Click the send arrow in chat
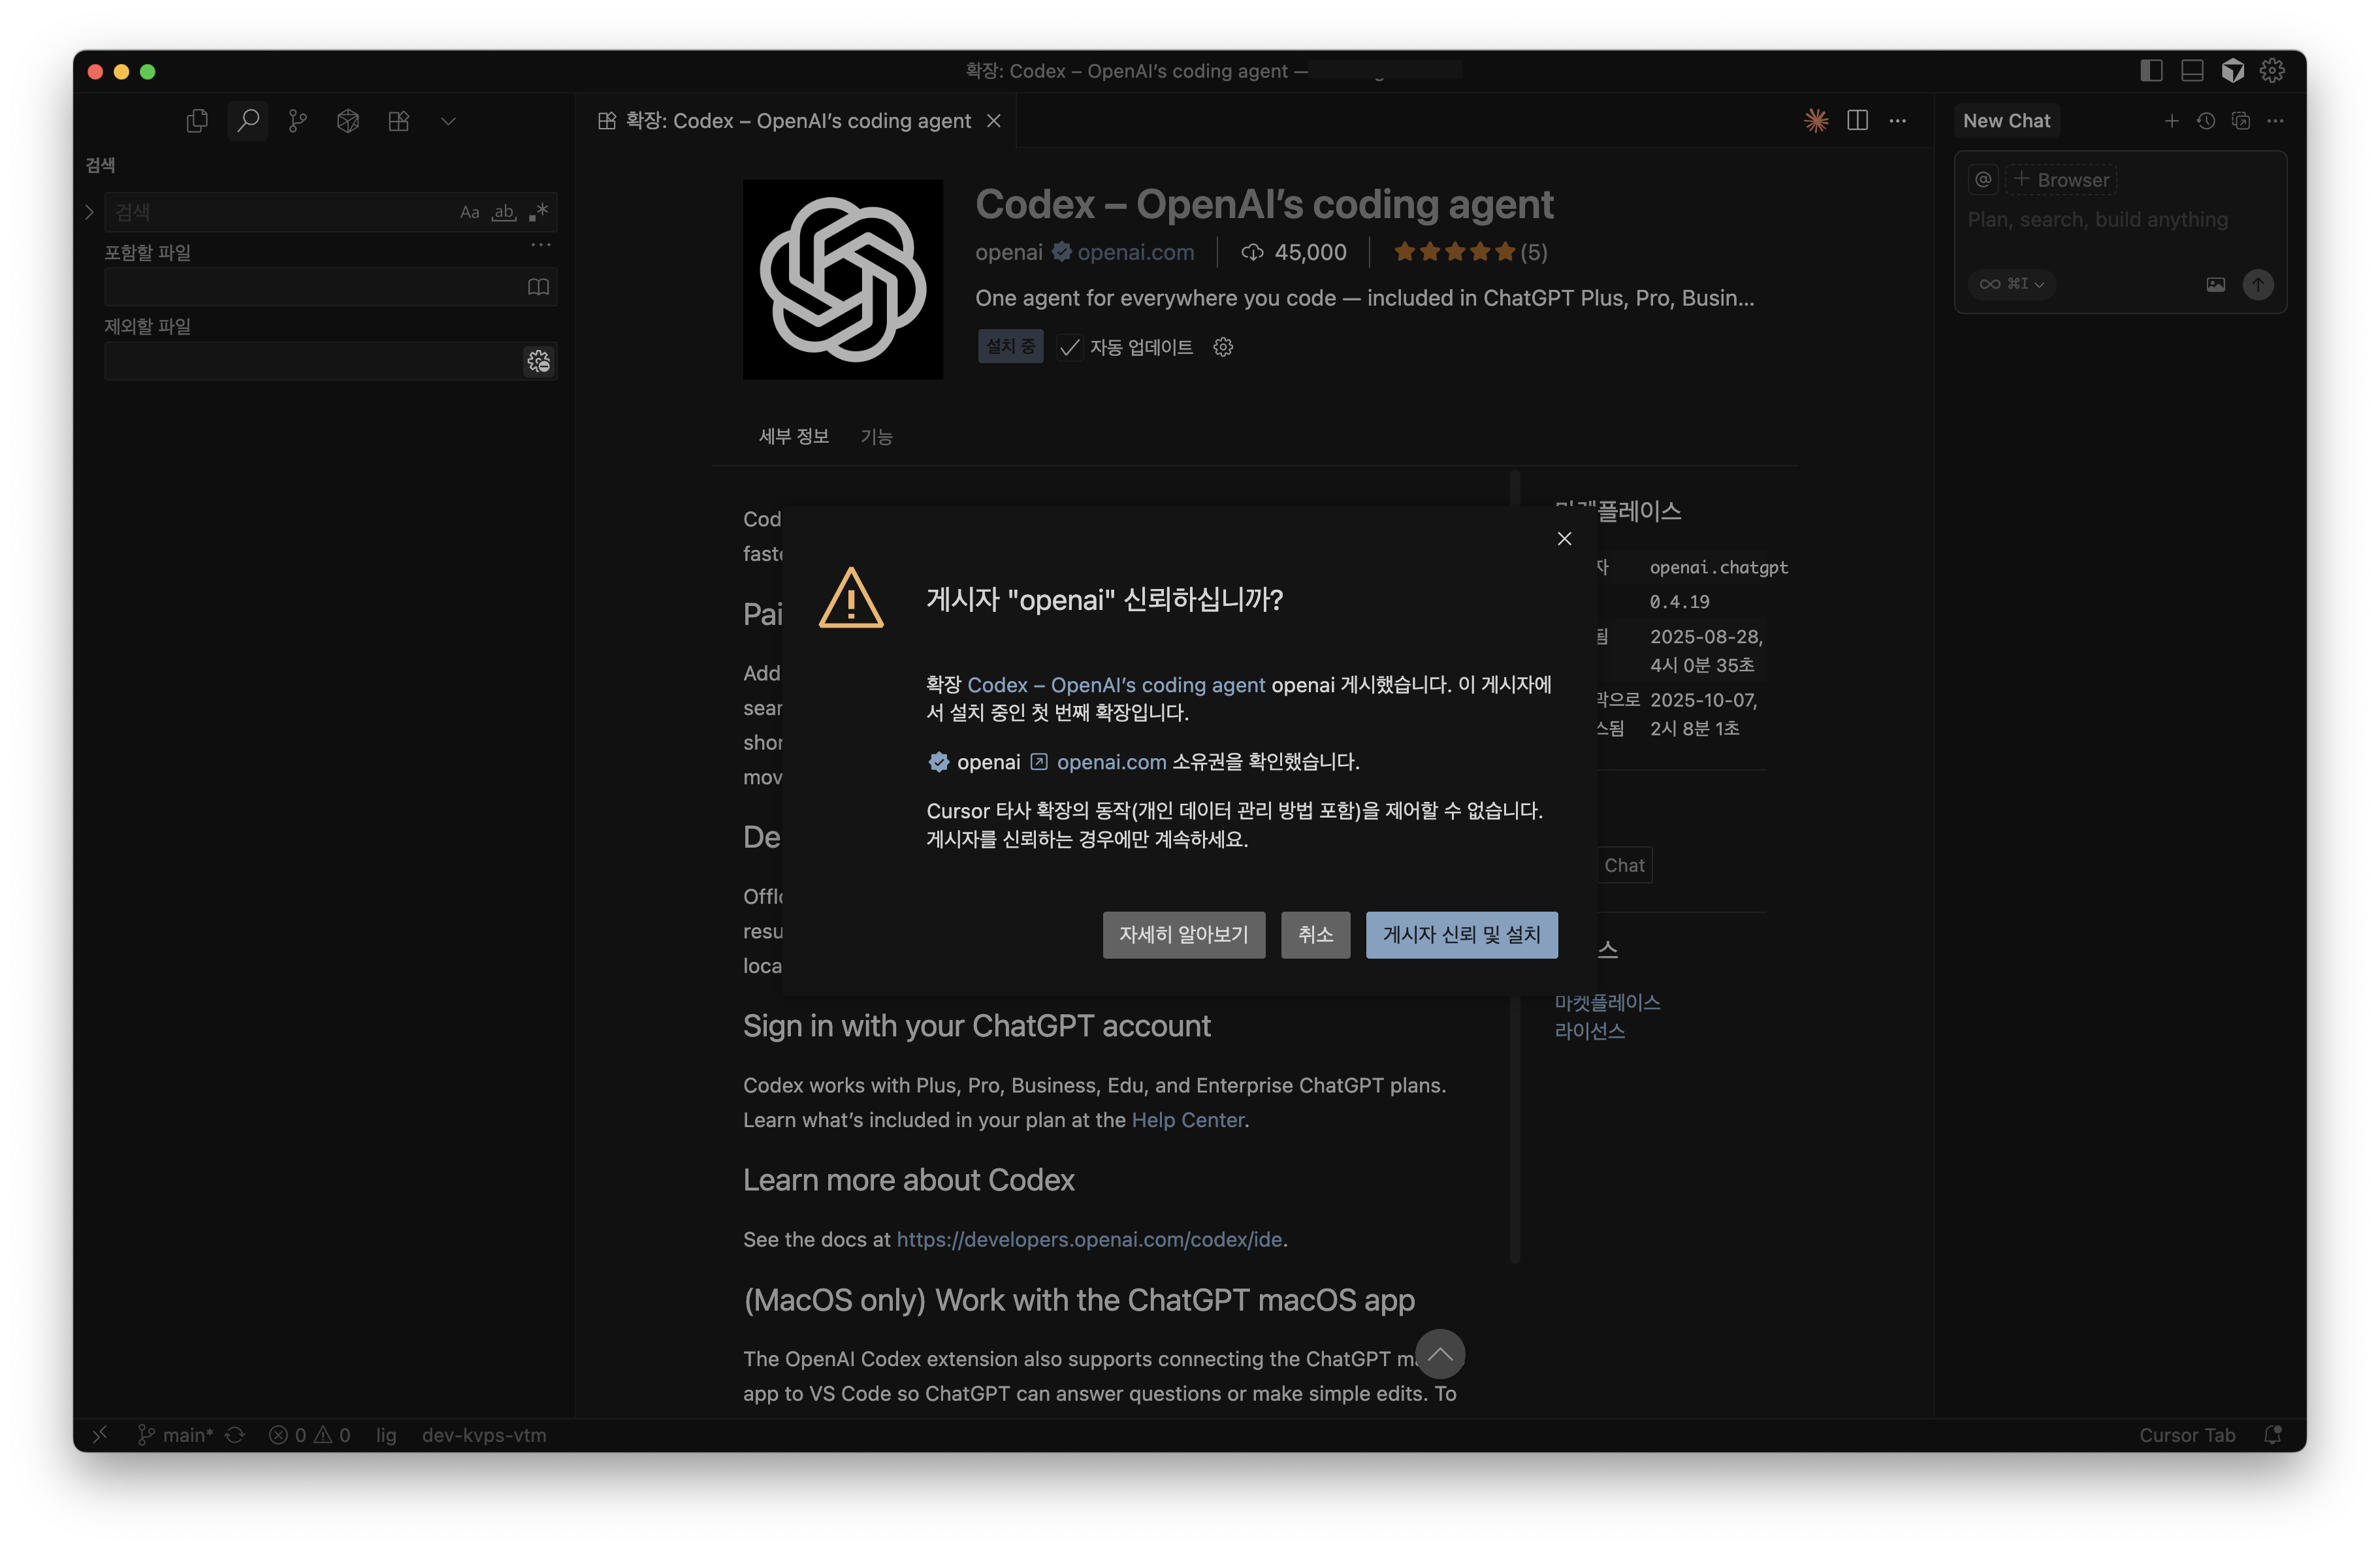Viewport: 2380px width, 1549px height. click(x=2257, y=284)
